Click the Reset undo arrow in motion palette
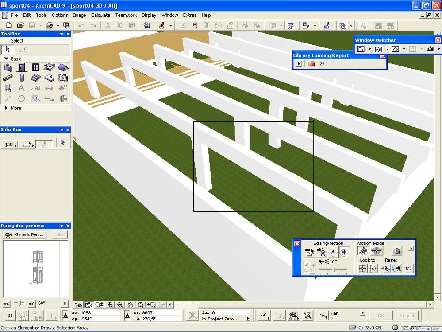This screenshot has height=332, width=442. pyautogui.click(x=409, y=268)
